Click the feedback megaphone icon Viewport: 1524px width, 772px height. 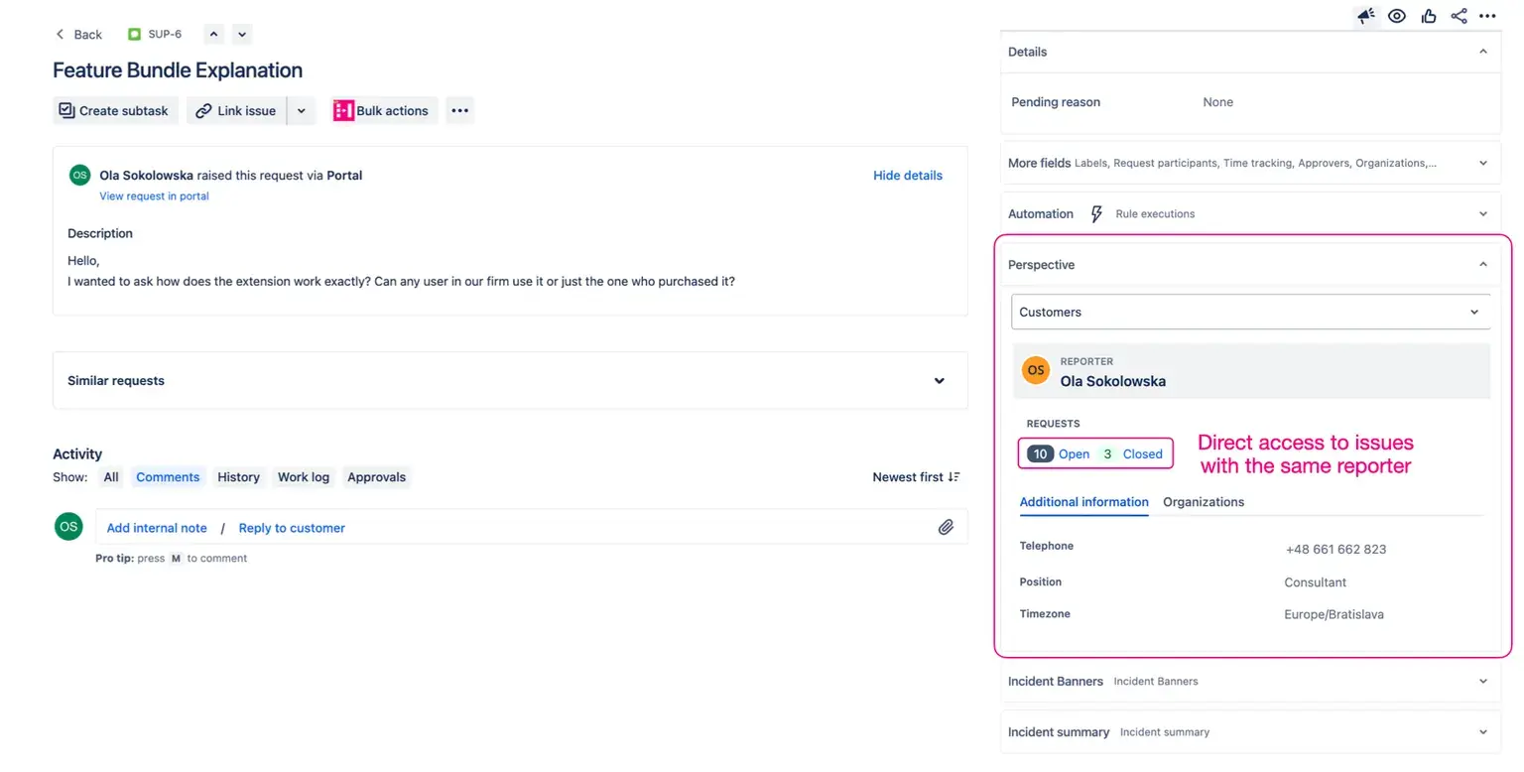[x=1366, y=16]
